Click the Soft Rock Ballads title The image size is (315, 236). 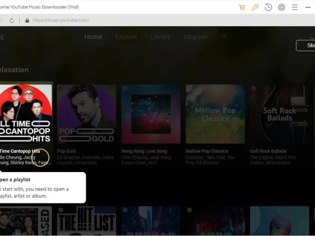point(268,151)
